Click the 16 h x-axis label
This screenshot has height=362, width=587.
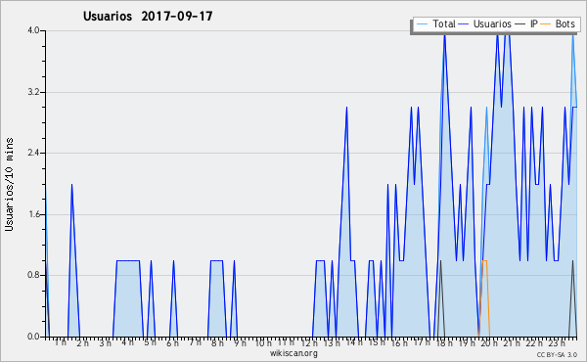pyautogui.click(x=400, y=342)
